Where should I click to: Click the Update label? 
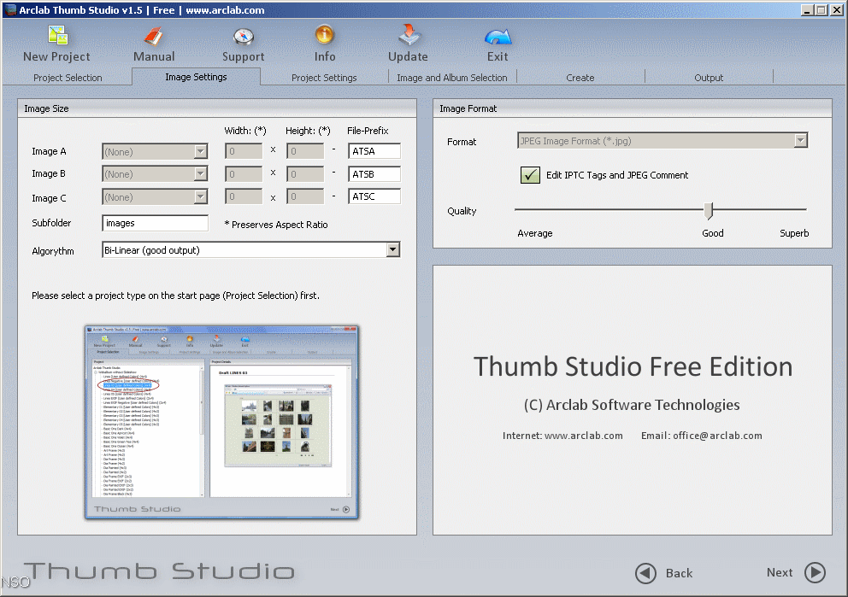click(408, 56)
